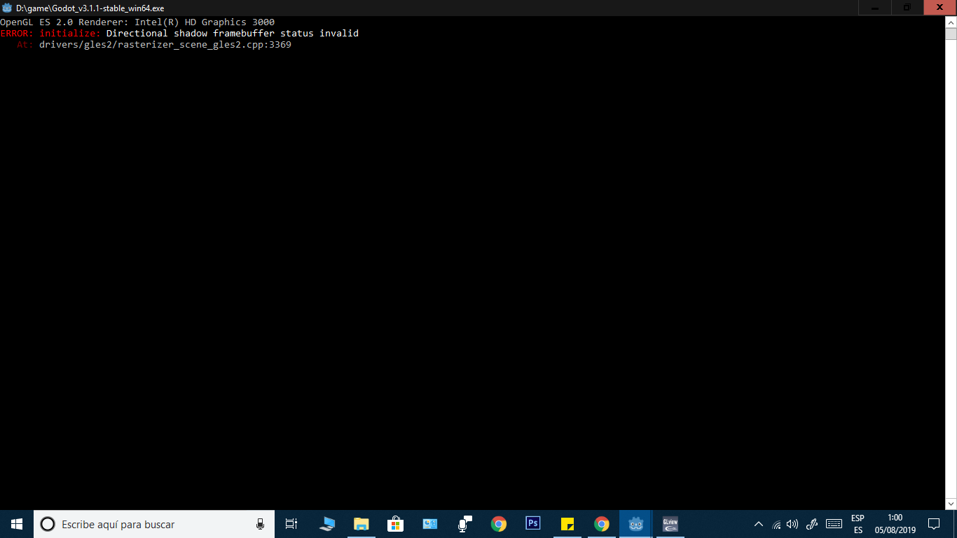Viewport: 957px width, 538px height.
Task: Open Task View
Action: pos(291,524)
